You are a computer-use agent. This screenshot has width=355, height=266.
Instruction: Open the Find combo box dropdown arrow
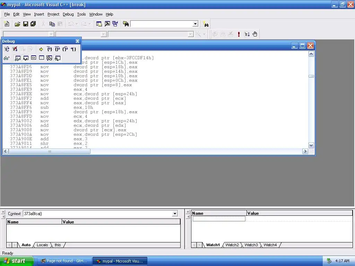click(195, 24)
